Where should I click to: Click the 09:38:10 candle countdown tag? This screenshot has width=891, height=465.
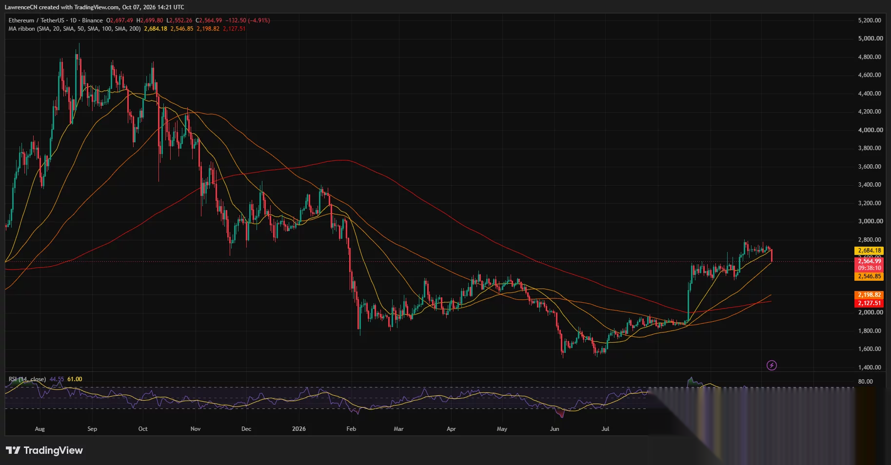pyautogui.click(x=870, y=268)
